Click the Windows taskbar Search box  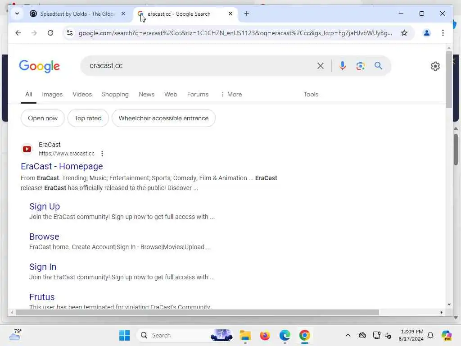(185, 335)
